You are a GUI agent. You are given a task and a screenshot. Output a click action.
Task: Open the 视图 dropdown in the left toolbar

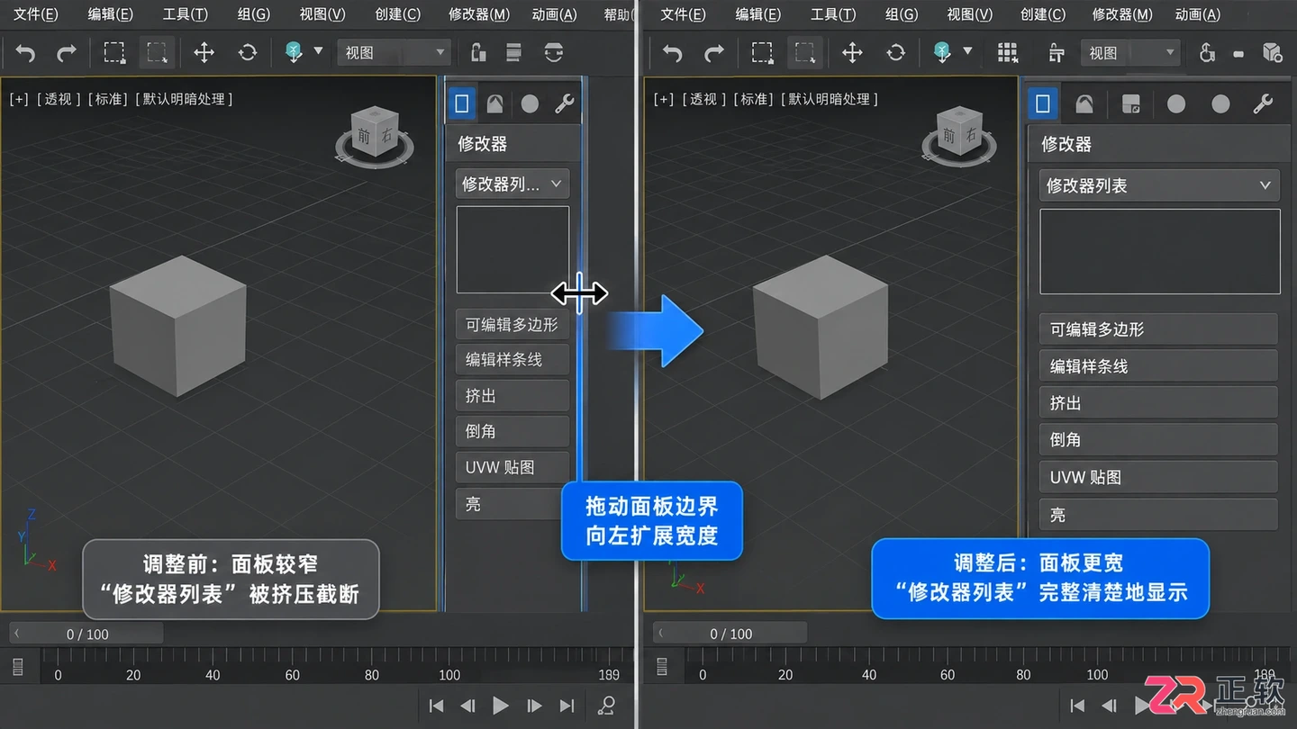click(394, 53)
